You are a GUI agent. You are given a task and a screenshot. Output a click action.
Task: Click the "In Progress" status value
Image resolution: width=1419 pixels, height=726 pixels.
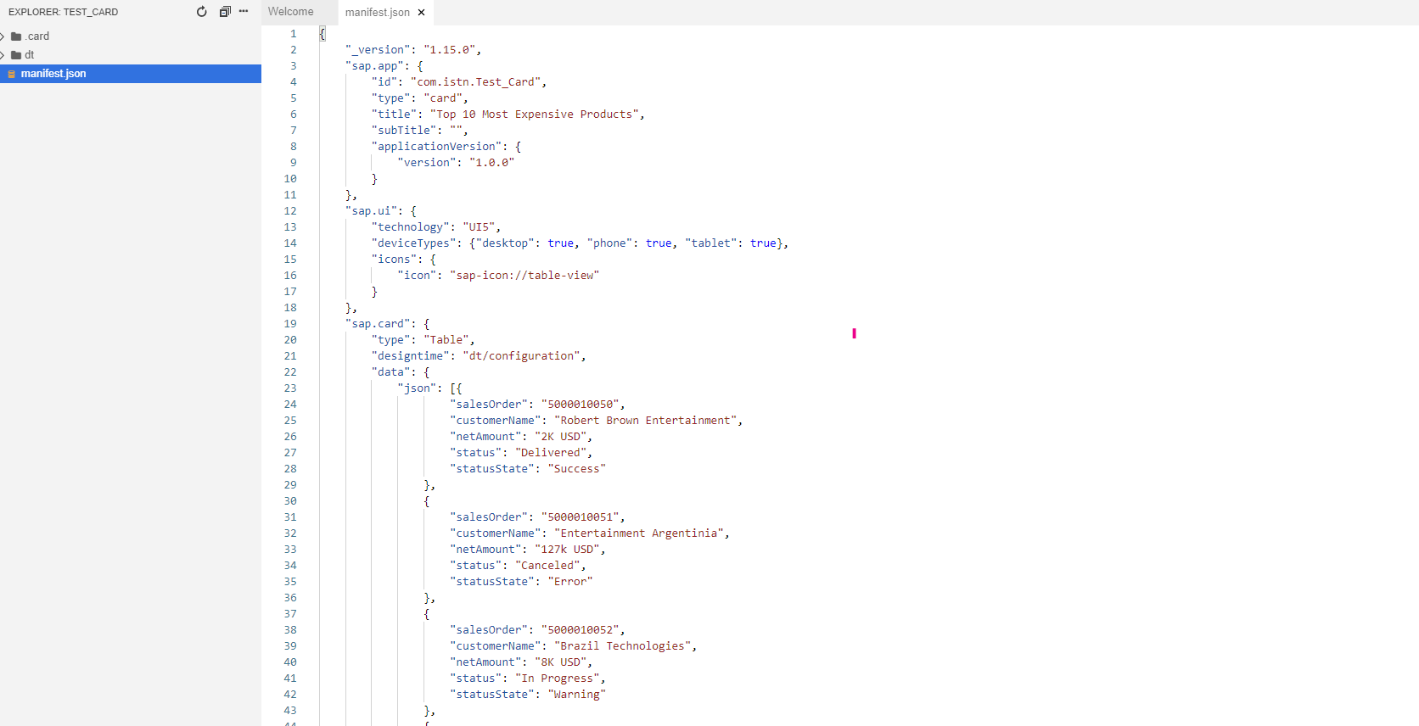pos(558,679)
